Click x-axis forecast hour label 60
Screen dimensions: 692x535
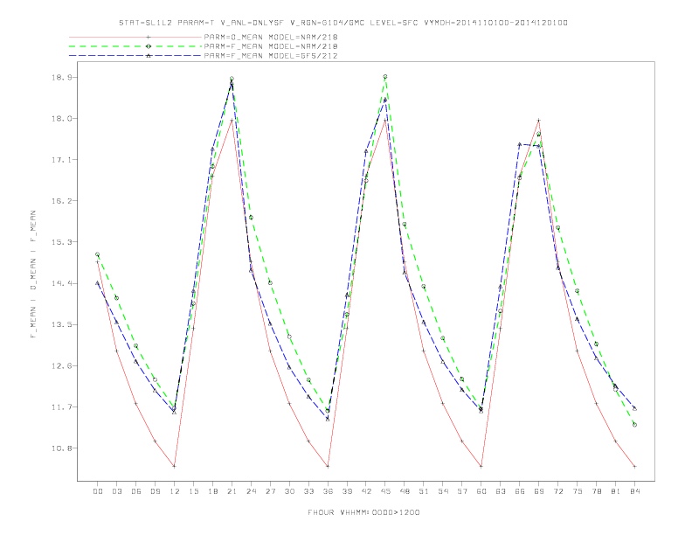(481, 491)
